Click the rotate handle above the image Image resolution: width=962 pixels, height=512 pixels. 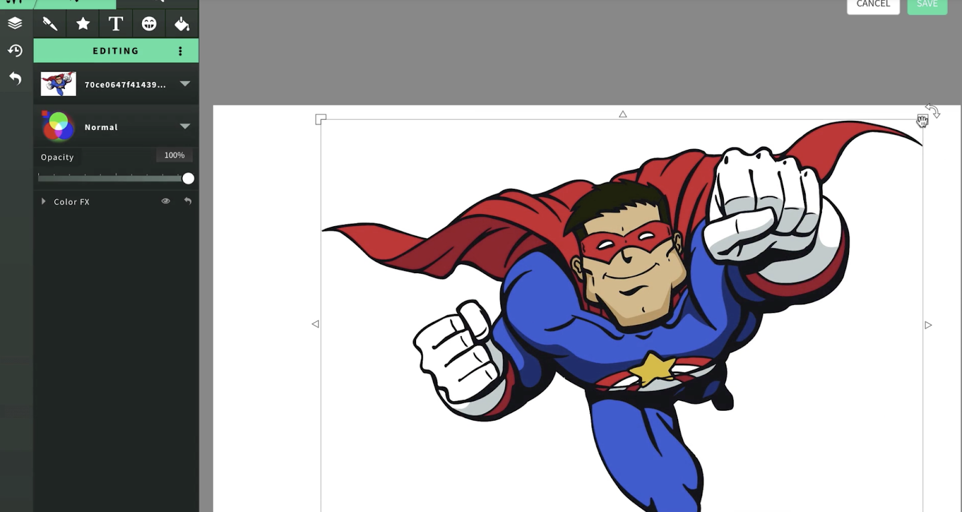pyautogui.click(x=933, y=111)
